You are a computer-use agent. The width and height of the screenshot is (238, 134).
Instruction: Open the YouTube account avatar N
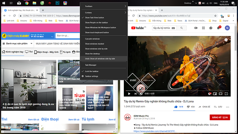[x=227, y=28]
